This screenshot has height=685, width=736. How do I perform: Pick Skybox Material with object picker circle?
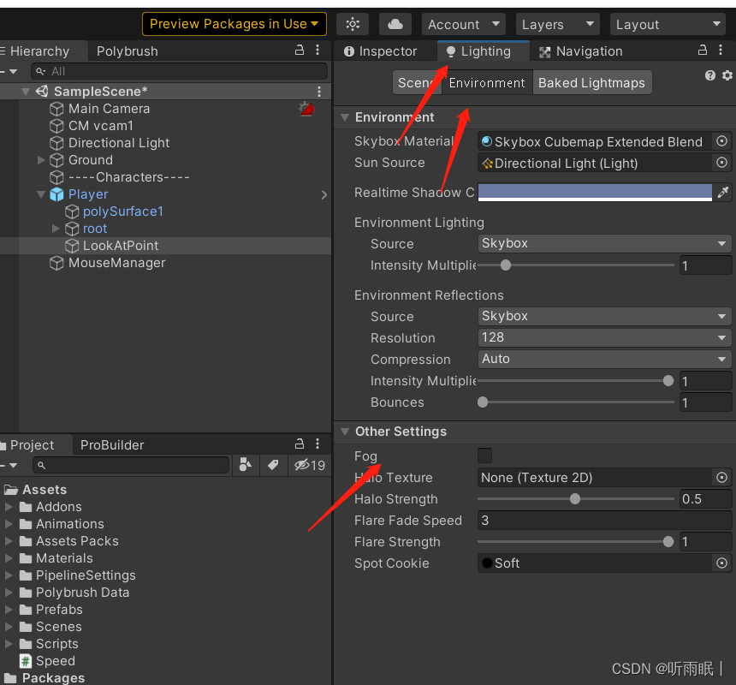click(x=722, y=141)
